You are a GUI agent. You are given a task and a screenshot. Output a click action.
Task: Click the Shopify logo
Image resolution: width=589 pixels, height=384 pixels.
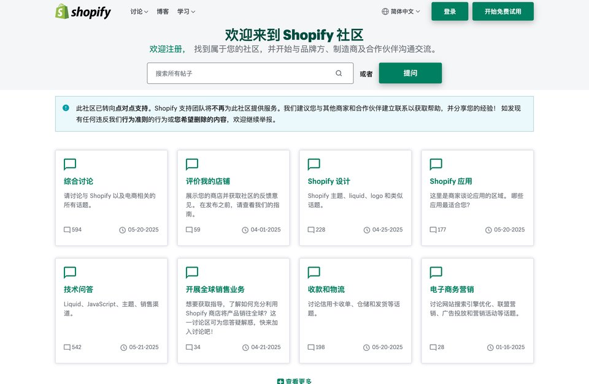(x=83, y=12)
